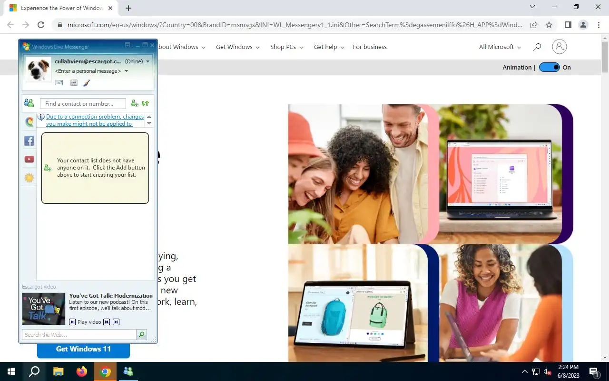The height and width of the screenshot is (381, 609).
Task: Bookmark this page with the star icon
Action: (x=549, y=25)
